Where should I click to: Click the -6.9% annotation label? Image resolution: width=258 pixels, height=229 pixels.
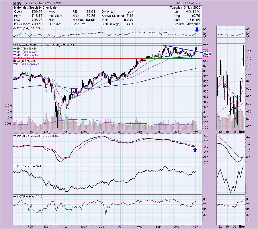point(207,54)
